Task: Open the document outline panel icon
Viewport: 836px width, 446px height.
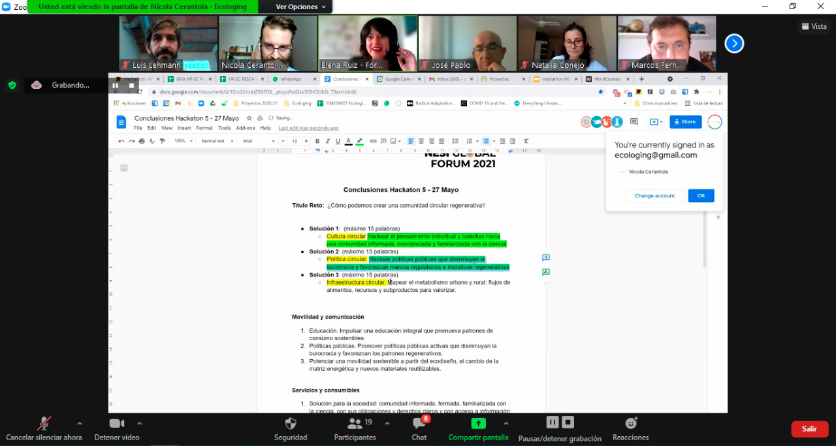Action: click(124, 168)
